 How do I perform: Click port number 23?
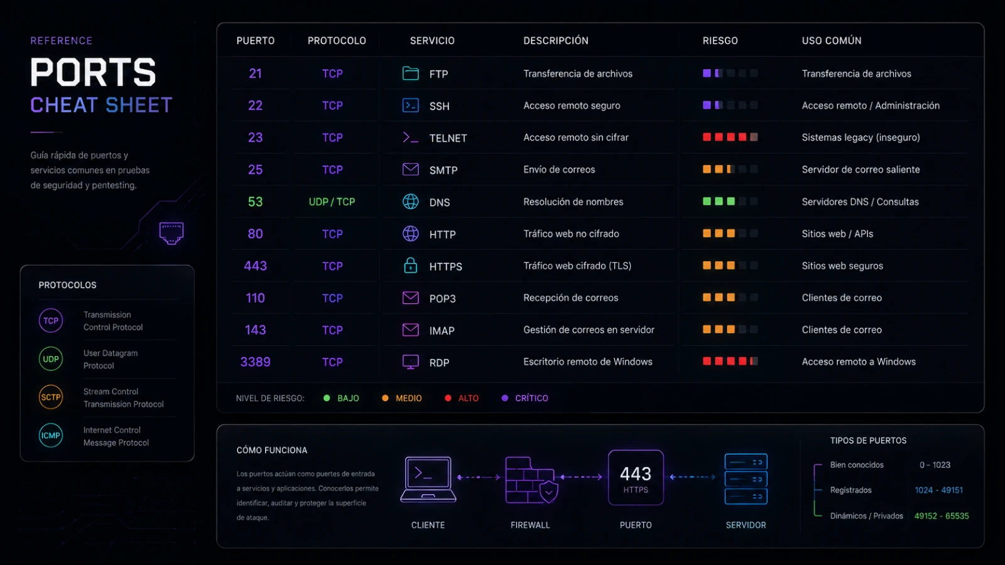255,137
